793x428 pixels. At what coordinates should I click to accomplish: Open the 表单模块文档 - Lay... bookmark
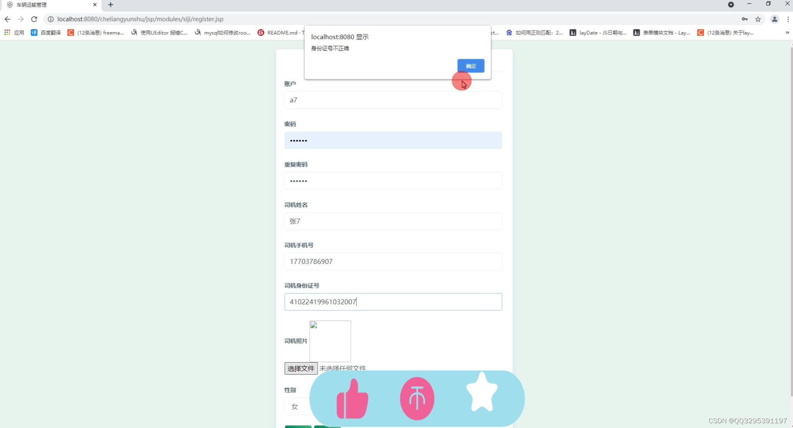661,32
